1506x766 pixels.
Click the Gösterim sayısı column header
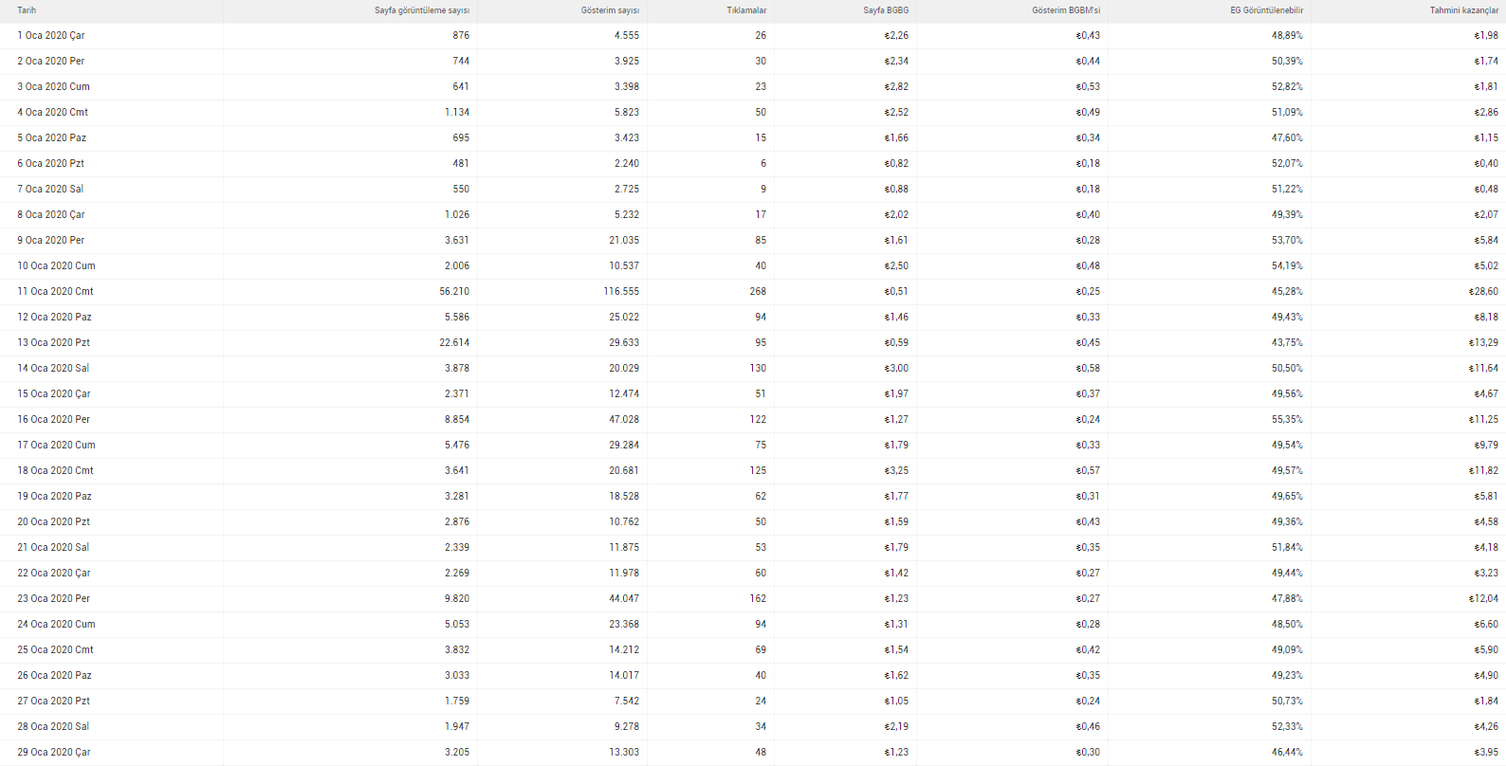(x=610, y=10)
